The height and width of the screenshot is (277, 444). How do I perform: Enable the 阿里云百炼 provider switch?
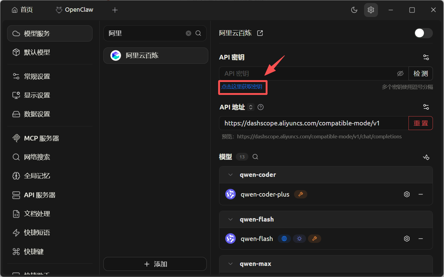[423, 33]
